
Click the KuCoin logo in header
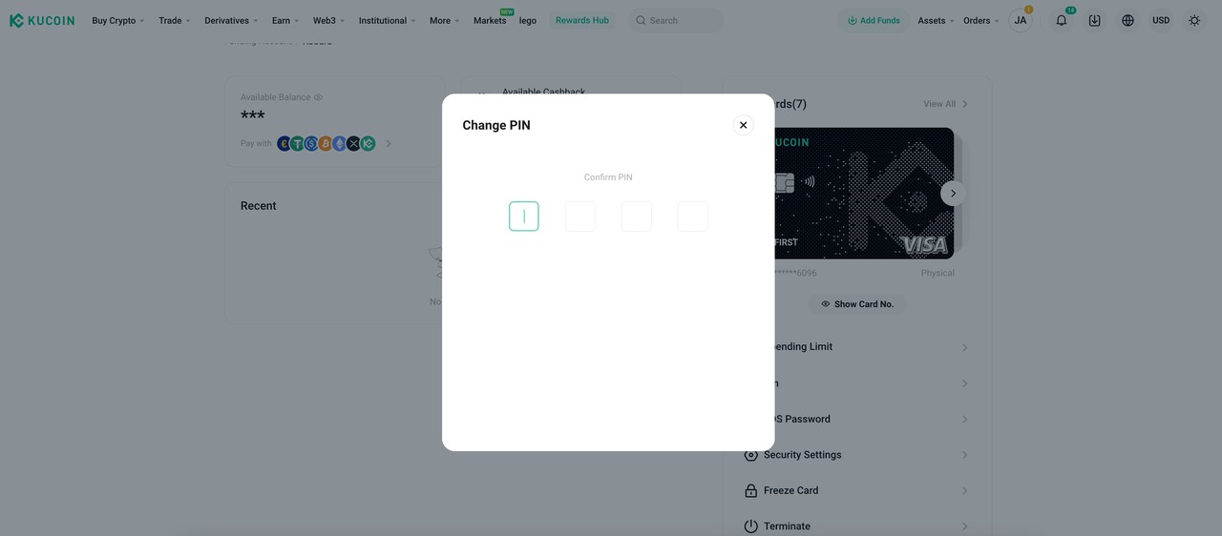(x=42, y=20)
